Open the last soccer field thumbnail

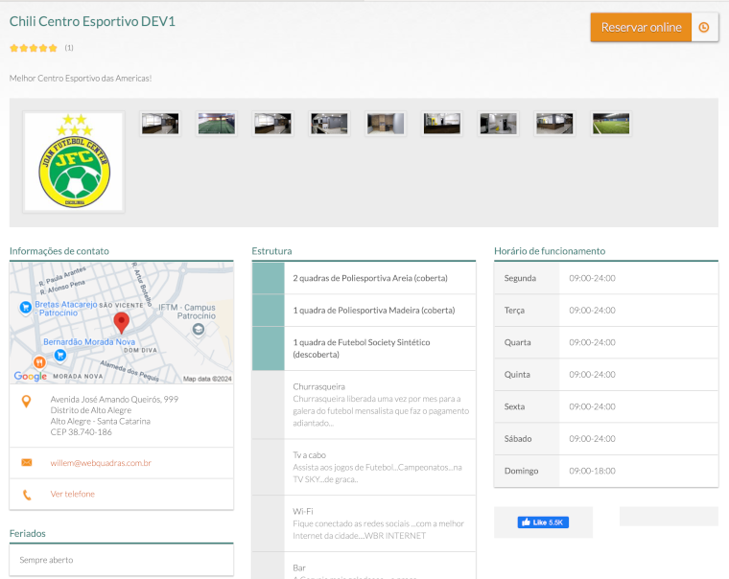tap(611, 124)
